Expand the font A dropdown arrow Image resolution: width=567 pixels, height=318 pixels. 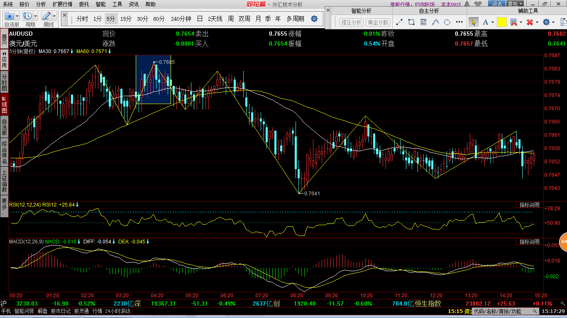[x=492, y=22]
